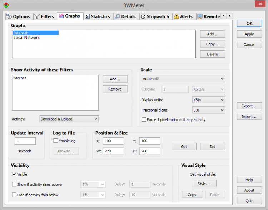Remove the selected filter
This screenshot has width=268, height=210.
[x=115, y=89]
